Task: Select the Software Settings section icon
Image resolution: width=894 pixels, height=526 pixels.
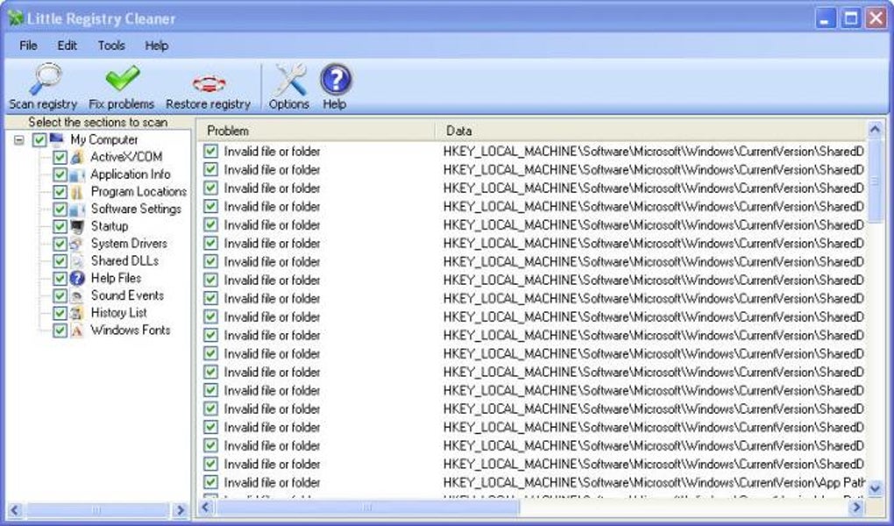Action: (77, 210)
